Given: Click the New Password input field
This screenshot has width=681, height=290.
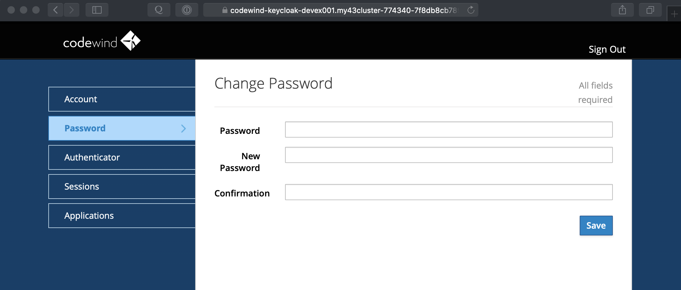Looking at the screenshot, I should [448, 155].
